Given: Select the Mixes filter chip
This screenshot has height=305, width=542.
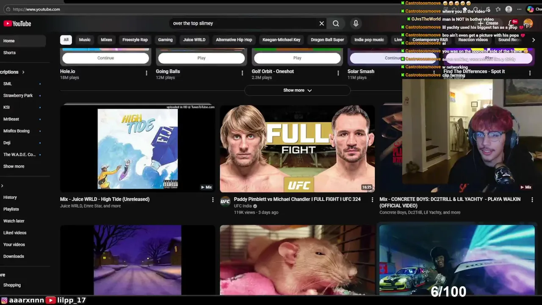Looking at the screenshot, I should 106,40.
